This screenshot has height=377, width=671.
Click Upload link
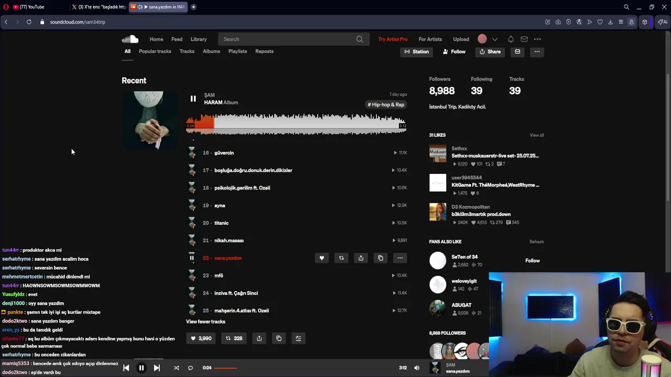pyautogui.click(x=461, y=39)
